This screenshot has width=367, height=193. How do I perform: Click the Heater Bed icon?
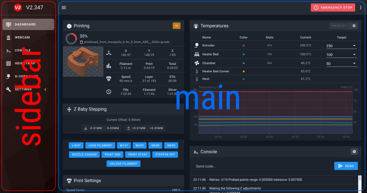coord(197,54)
